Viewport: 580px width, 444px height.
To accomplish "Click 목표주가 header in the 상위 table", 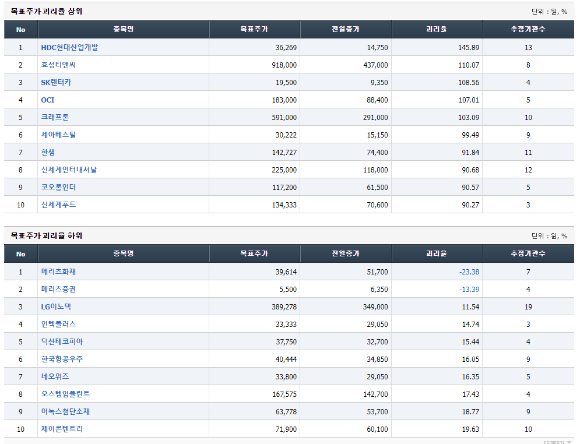I will [255, 29].
